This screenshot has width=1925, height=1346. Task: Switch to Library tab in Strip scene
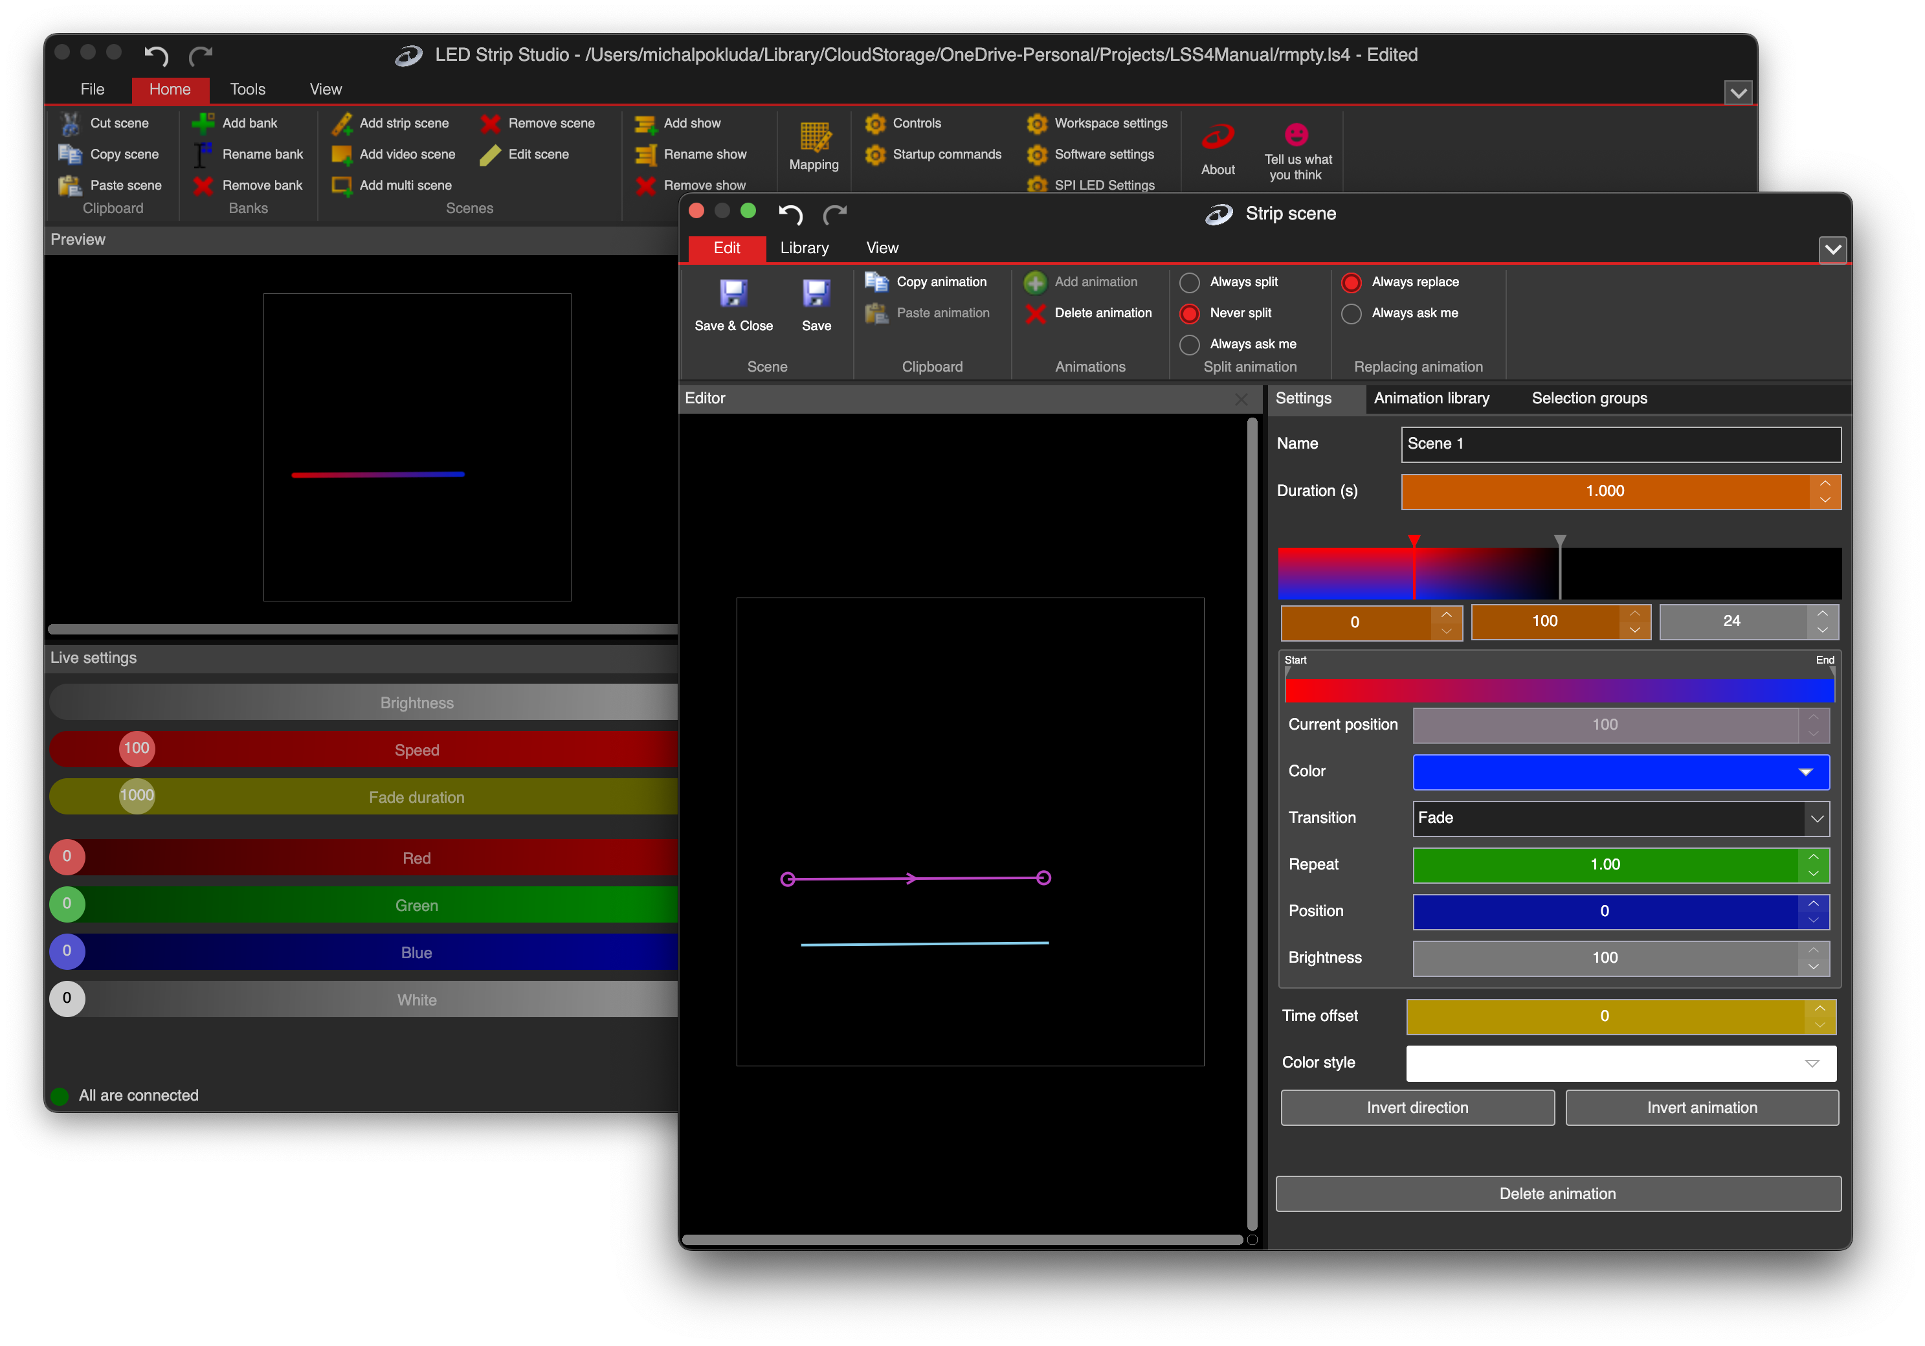pos(804,248)
